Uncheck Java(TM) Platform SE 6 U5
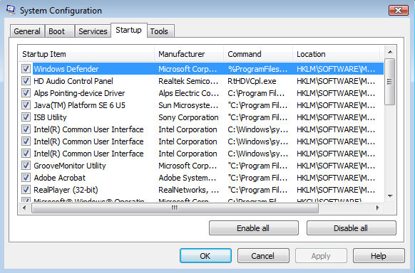 [26, 105]
